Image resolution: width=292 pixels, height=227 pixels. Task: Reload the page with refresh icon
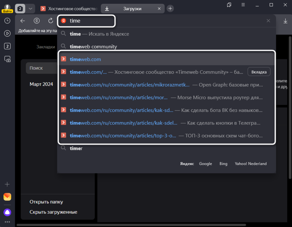pos(51,21)
